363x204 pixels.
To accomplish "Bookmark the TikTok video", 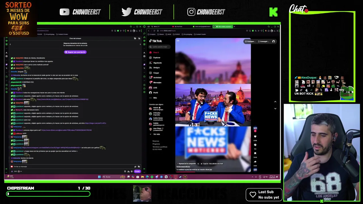I will pos(255,153).
